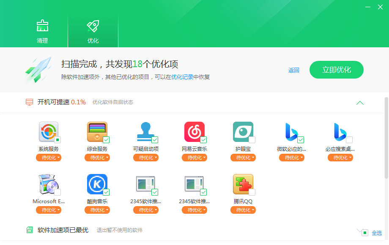Check the 腾讯QQ checkbox
This screenshot has width=389, height=245.
pyautogui.click(x=252, y=192)
